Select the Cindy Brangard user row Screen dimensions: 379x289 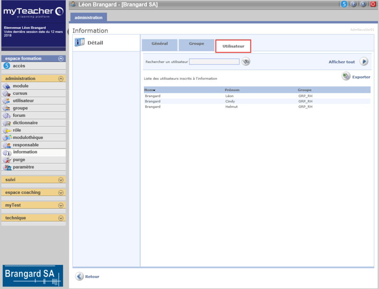[x=230, y=101]
